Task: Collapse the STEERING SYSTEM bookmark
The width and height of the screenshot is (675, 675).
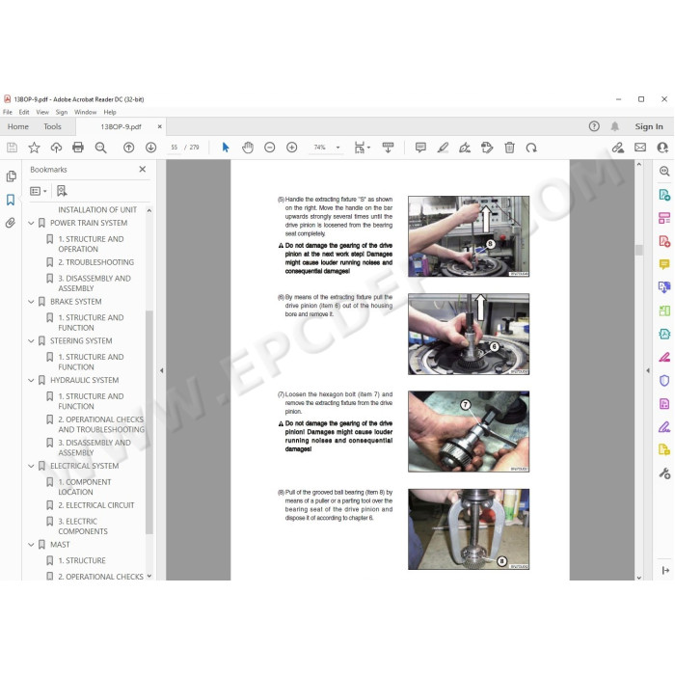Action: coord(31,341)
